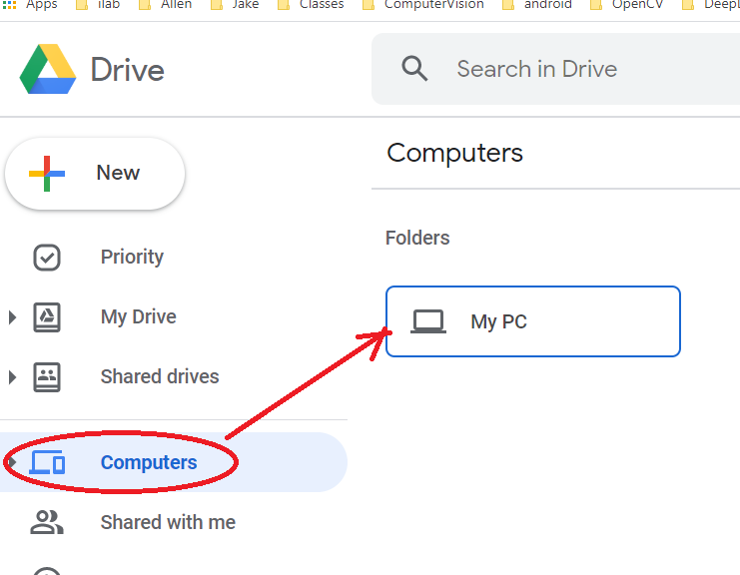Open the OpenCV bookmark folder
Screen dimensions: 740x575
637,5
